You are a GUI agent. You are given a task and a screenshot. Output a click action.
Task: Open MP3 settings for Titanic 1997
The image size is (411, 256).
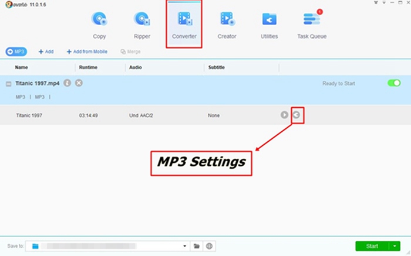[297, 115]
